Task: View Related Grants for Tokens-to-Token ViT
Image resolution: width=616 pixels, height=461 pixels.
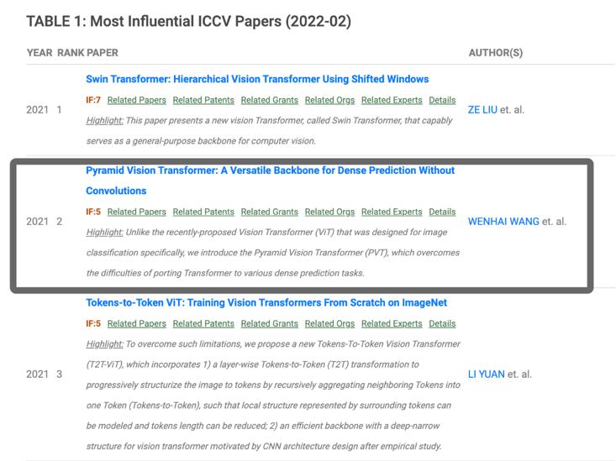Action: 269,323
